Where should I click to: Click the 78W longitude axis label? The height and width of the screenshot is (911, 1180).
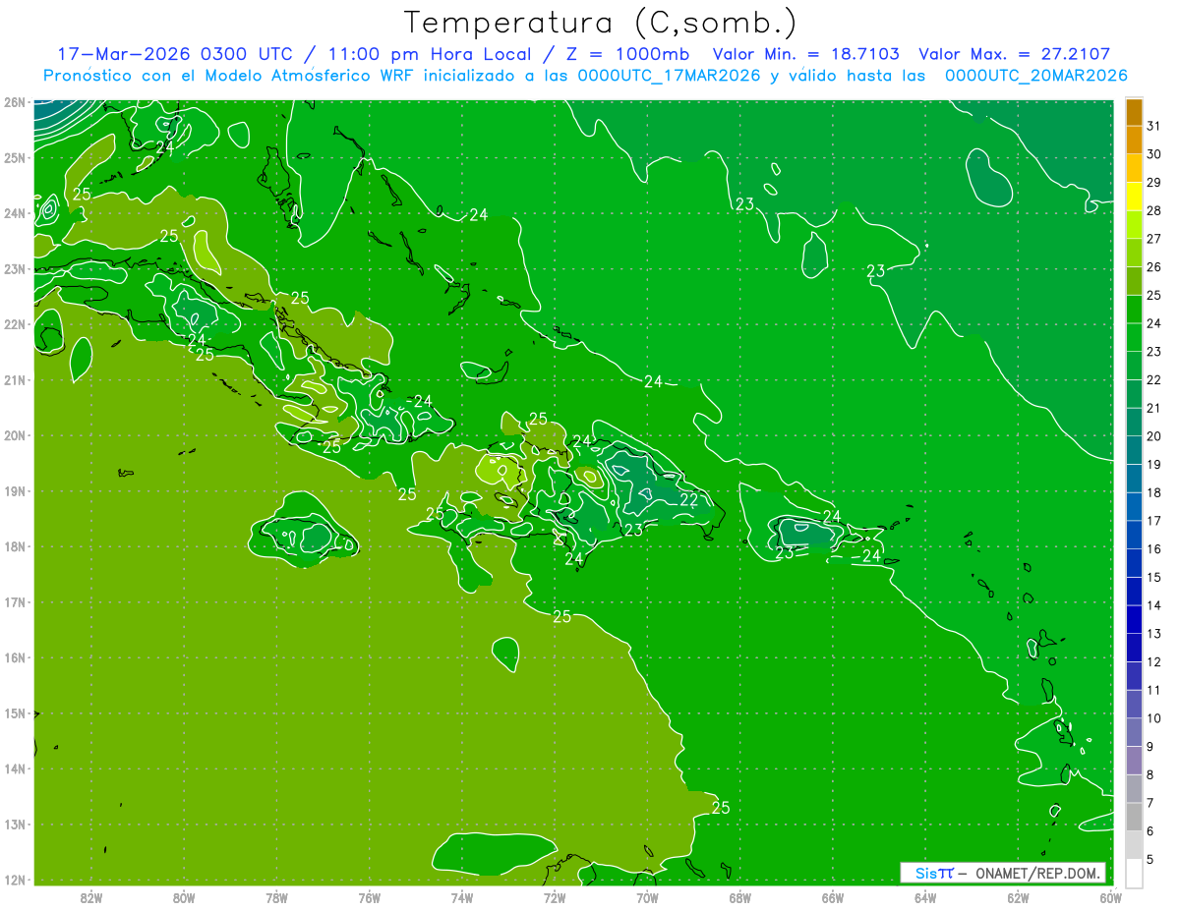pos(277,897)
